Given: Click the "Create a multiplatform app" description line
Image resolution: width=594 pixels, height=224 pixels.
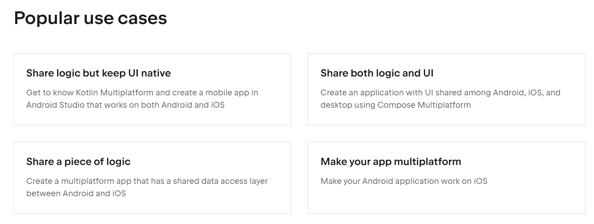Looking at the screenshot, I should pyautogui.click(x=147, y=181).
